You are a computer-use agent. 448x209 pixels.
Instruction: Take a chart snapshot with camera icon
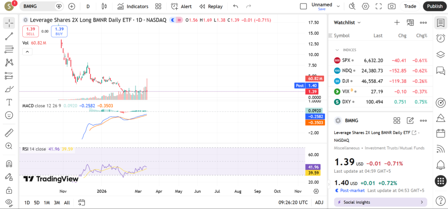click(392, 7)
